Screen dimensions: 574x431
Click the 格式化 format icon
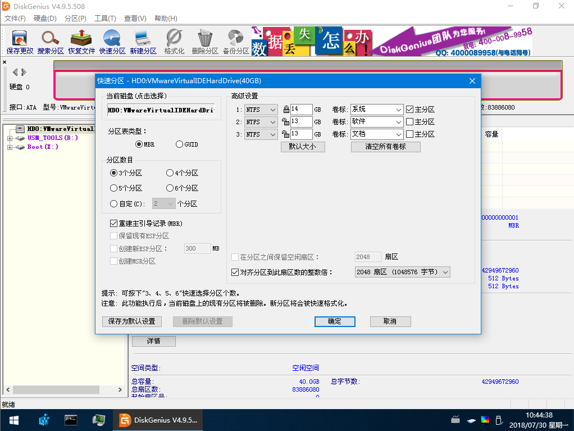coord(174,42)
